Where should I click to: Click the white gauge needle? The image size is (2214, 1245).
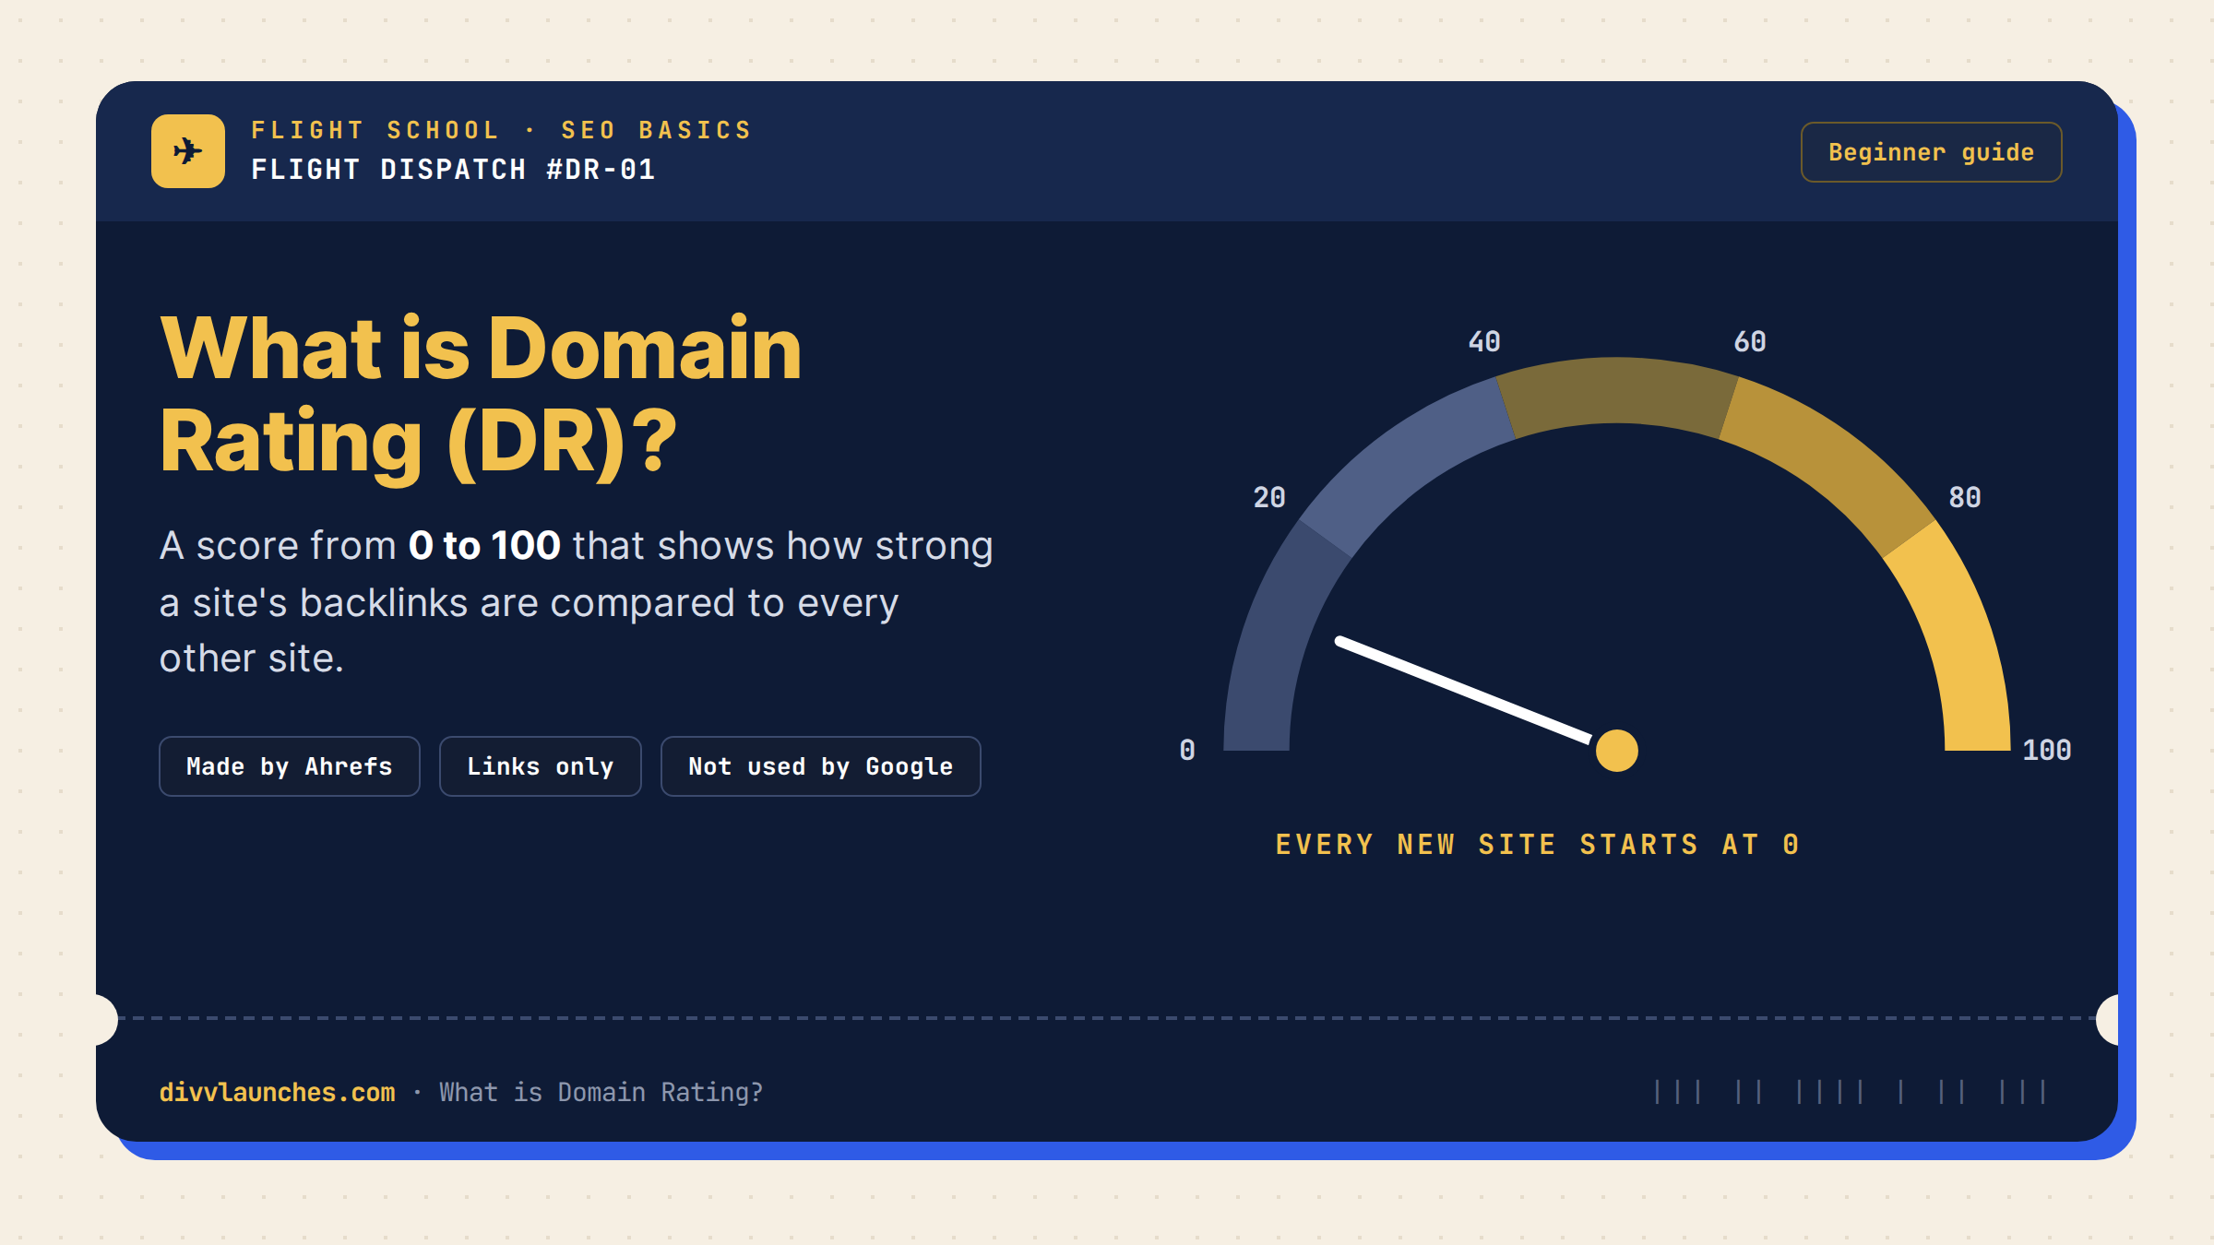pyautogui.click(x=1465, y=689)
